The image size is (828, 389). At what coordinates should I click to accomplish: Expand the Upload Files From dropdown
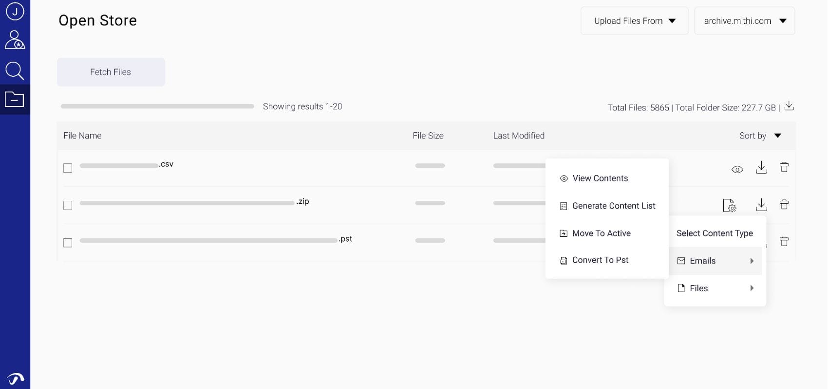[x=634, y=21]
